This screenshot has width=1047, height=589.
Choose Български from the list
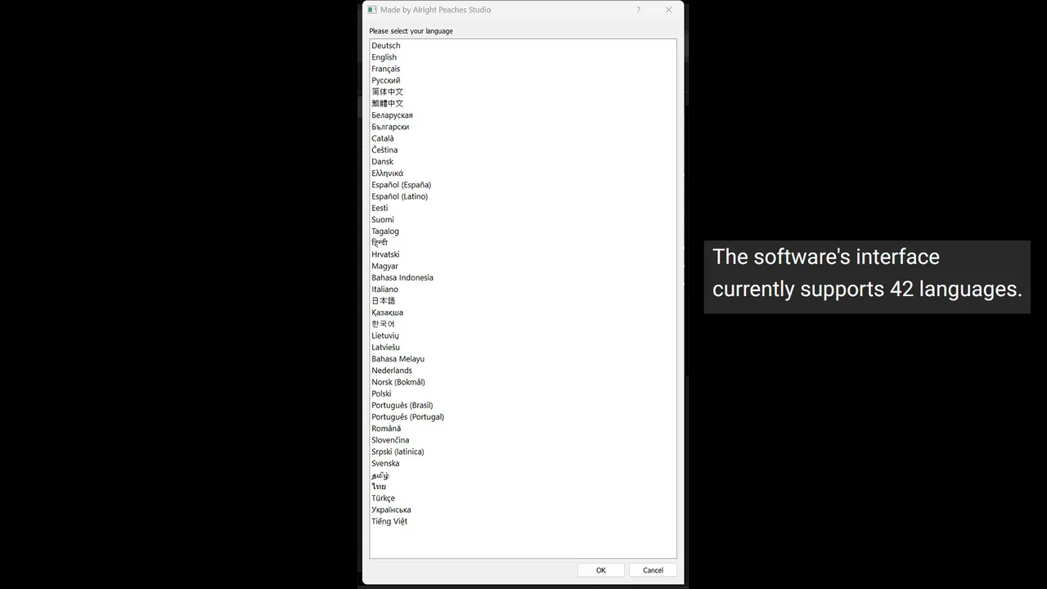coord(390,127)
